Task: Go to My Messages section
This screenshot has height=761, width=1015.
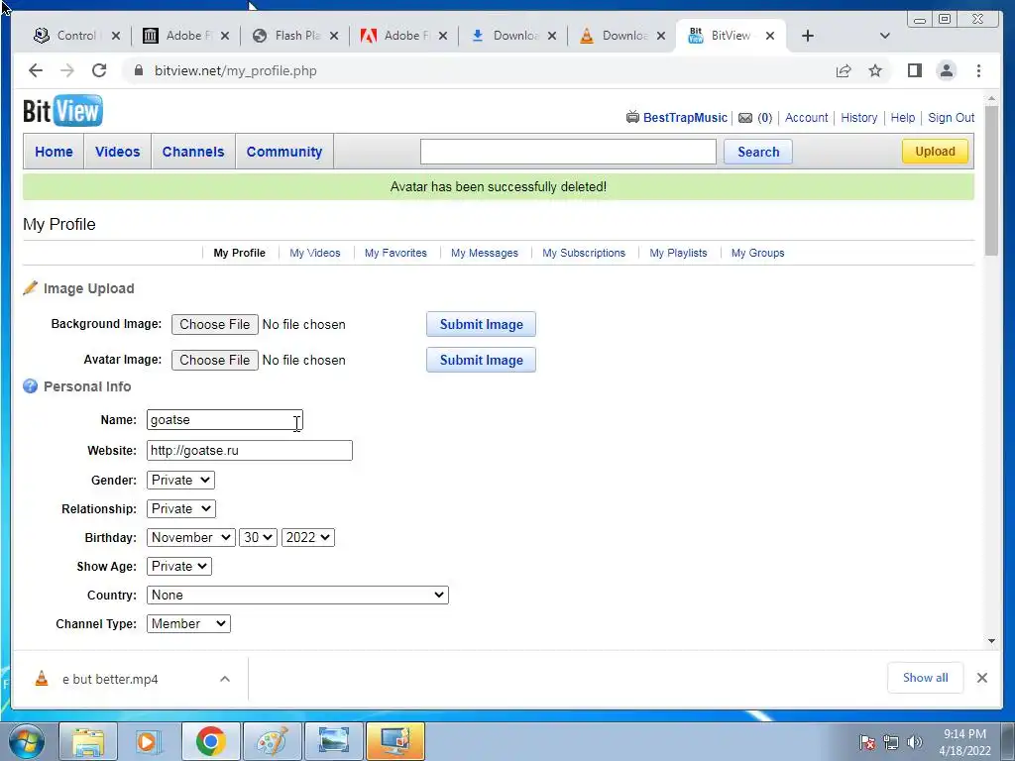Action: 484,253
